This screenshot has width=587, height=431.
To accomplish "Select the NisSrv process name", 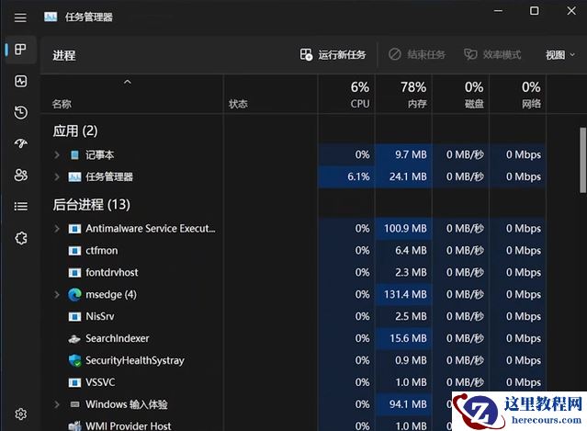I will (x=99, y=317).
